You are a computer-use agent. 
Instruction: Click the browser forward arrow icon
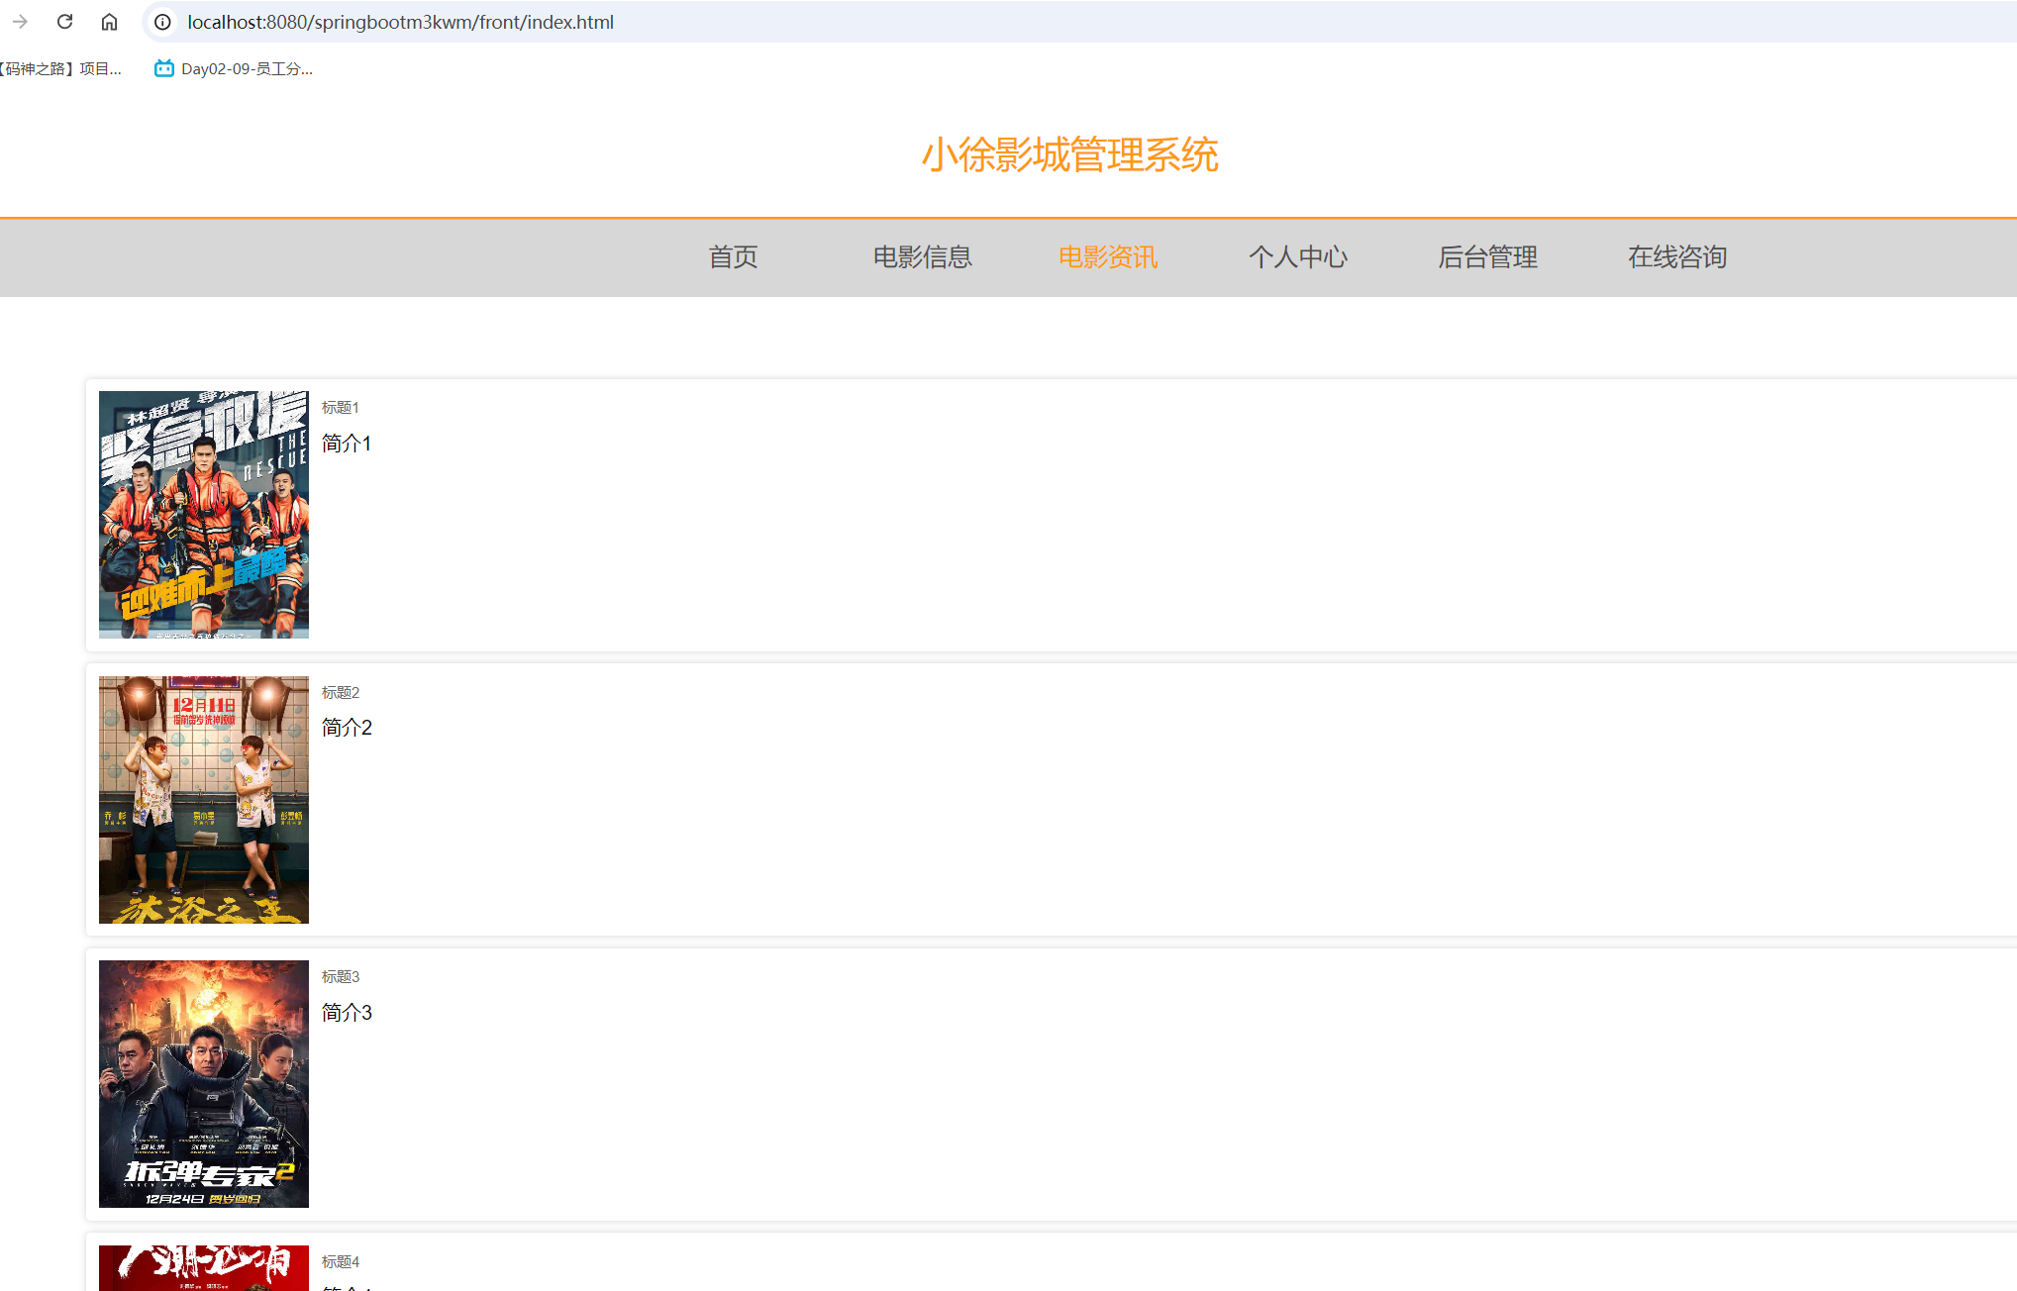point(20,22)
